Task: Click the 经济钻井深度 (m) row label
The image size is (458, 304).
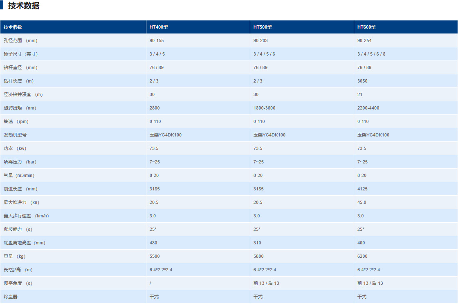Action: [23, 94]
